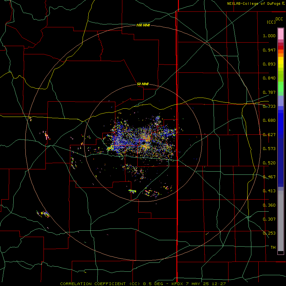Click the KFDX radar site center on the map
The height and width of the screenshot is (286, 286).
click(144, 143)
